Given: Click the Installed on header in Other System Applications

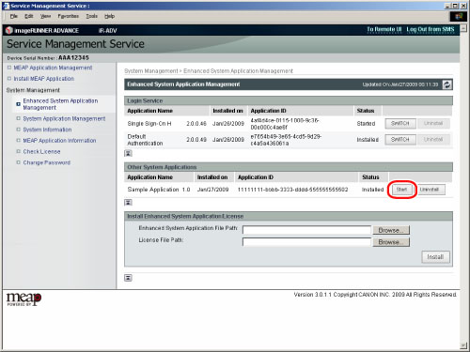Looking at the screenshot, I should click(212, 177).
